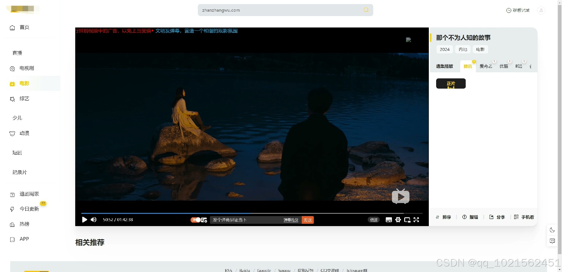This screenshot has width=562, height=272.
Task: Open the 综艺 variety category
Action: pos(24,99)
